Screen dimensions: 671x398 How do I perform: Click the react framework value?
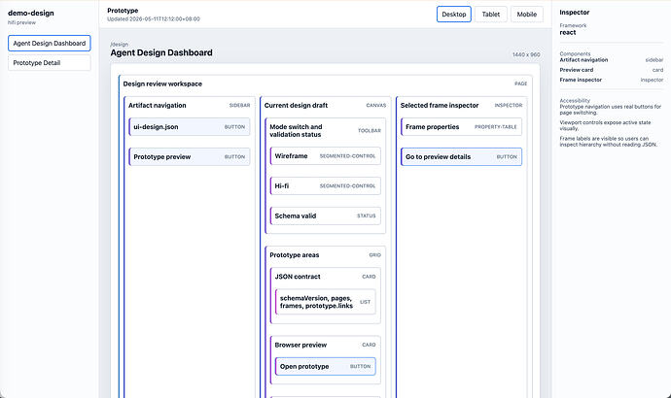[568, 32]
